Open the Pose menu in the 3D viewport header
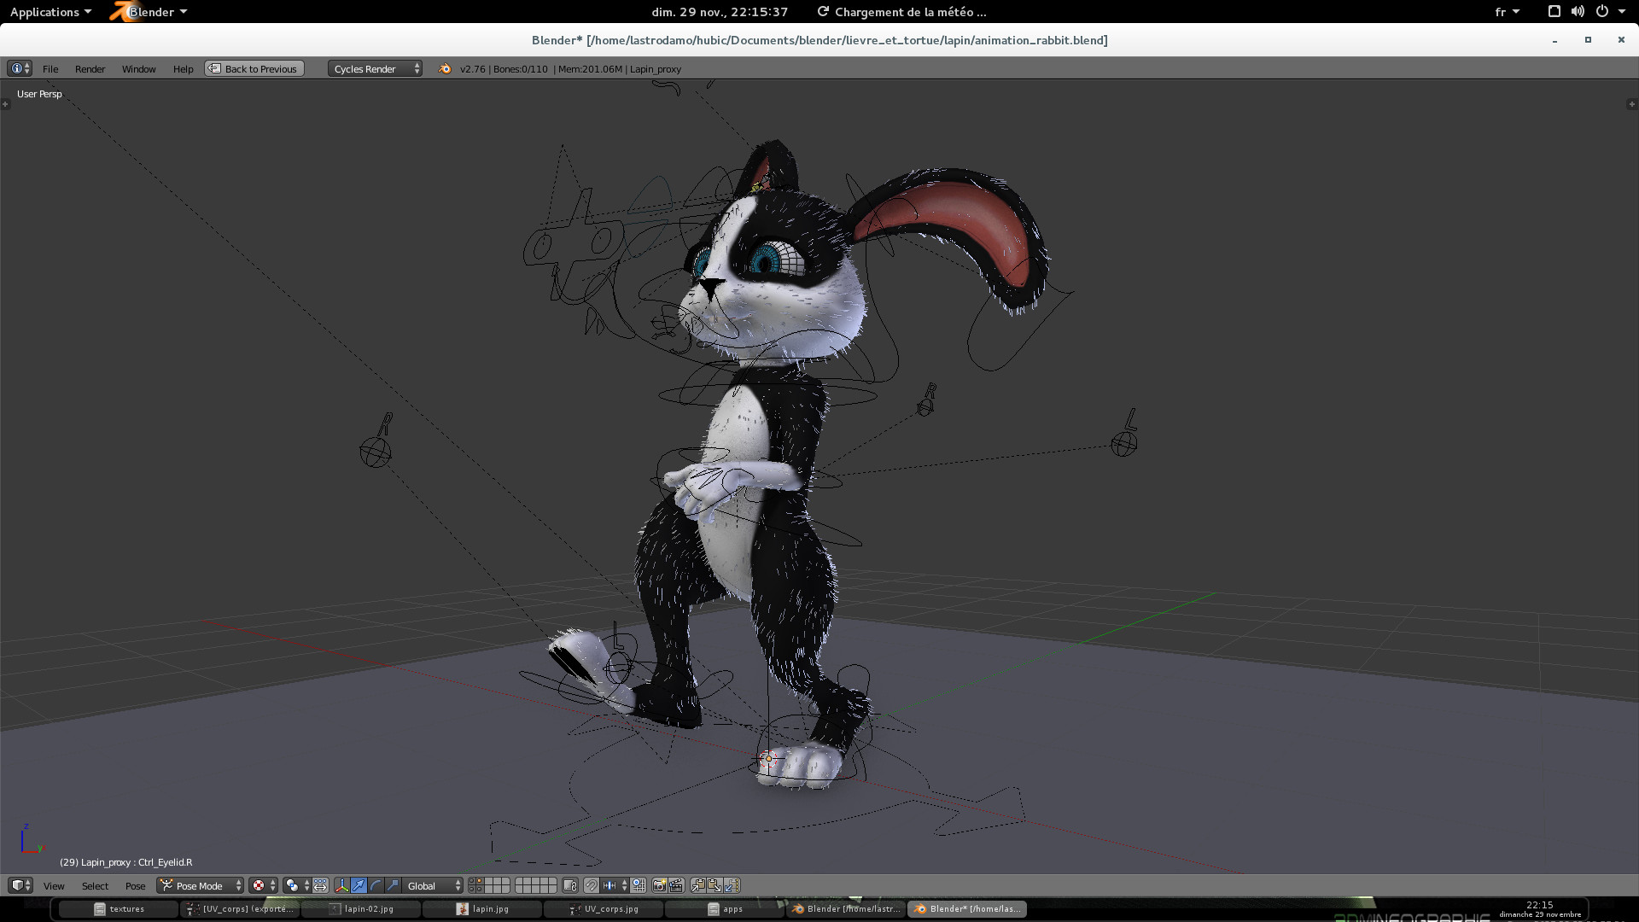Screen dimensions: 1639x922 [x=135, y=886]
